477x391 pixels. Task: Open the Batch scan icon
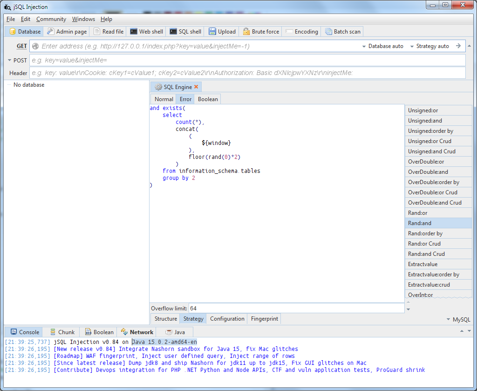click(328, 31)
